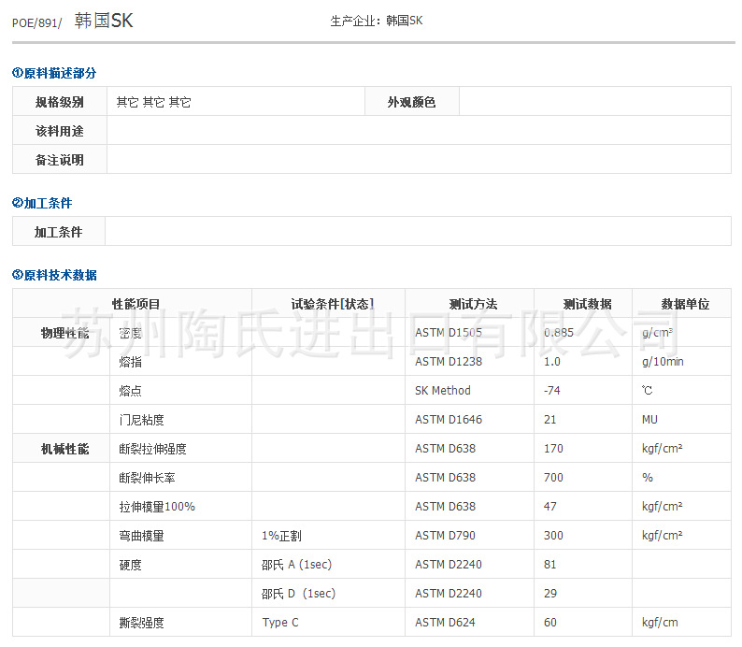The width and height of the screenshot is (742, 647).
Task: Click the kgf/cm unit in 撕裂强度 row
Action: point(660,623)
